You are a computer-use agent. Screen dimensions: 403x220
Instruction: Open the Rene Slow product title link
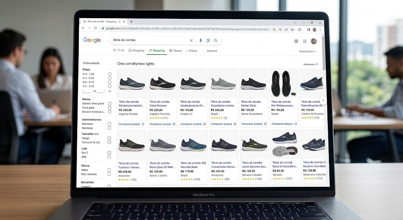[x=162, y=165]
